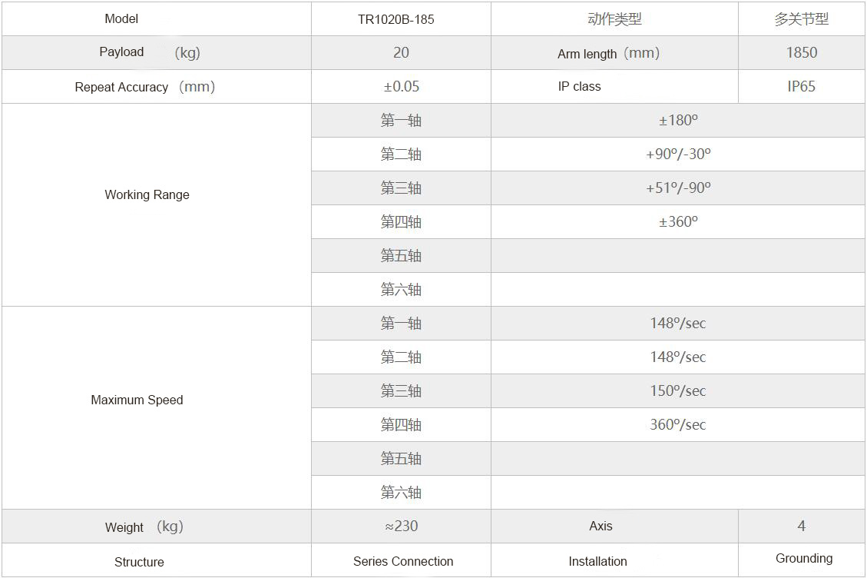The width and height of the screenshot is (867, 578).
Task: Select the ≈230 weight value
Action: pos(402,526)
